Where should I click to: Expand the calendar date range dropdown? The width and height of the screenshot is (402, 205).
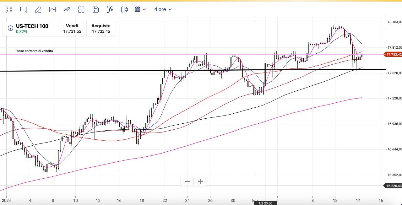[140, 9]
